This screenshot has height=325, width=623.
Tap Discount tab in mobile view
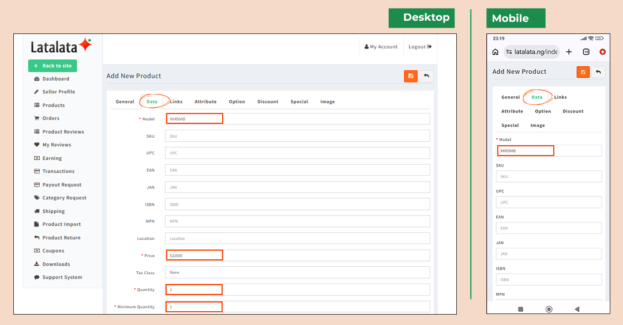(573, 112)
